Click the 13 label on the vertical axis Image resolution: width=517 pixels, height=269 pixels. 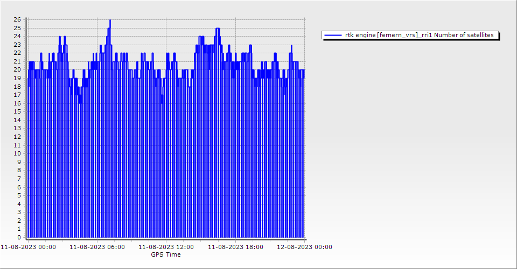coord(17,129)
